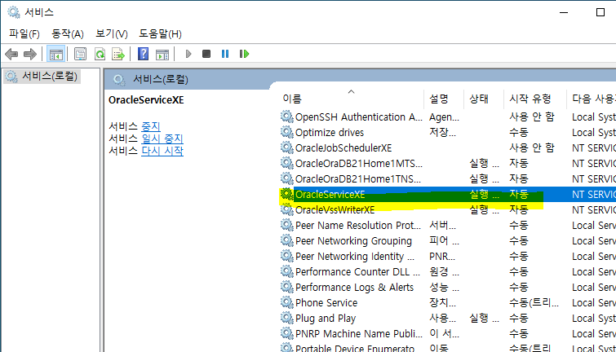Pause the service with the pause icon
616x352 pixels.
tap(225, 54)
